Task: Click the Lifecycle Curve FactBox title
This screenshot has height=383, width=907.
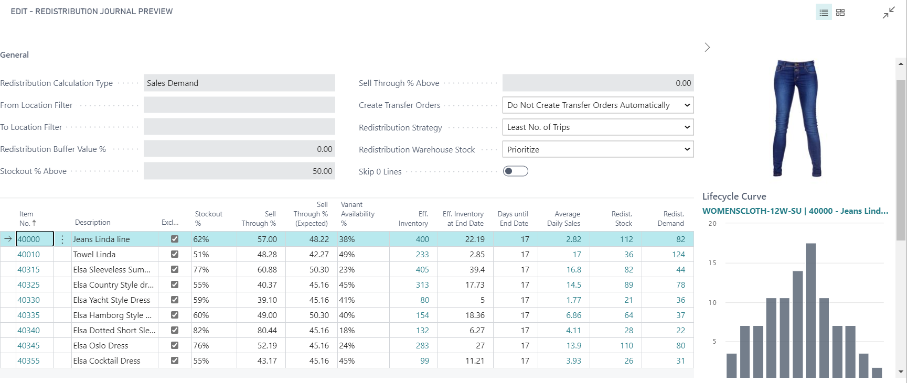Action: 734,196
